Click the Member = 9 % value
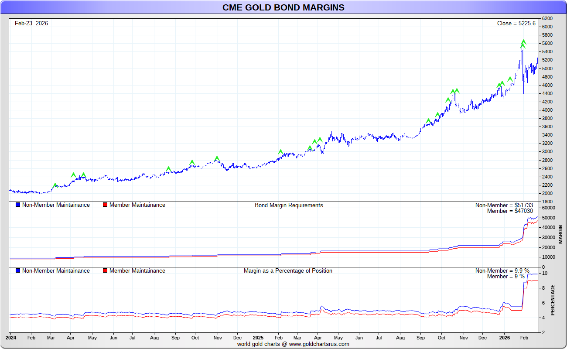The width and height of the screenshot is (567, 349). (x=506, y=277)
